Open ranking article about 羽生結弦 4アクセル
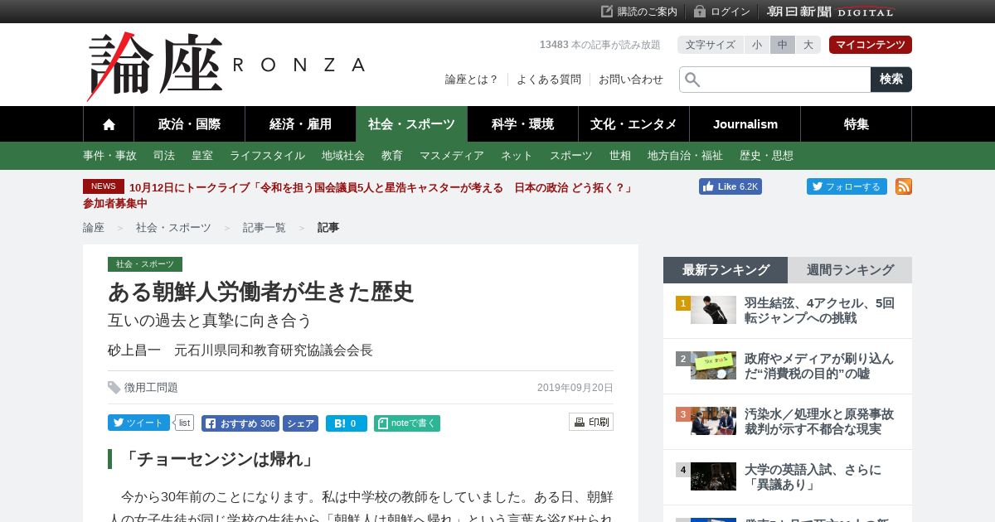The image size is (995, 522). 819,311
